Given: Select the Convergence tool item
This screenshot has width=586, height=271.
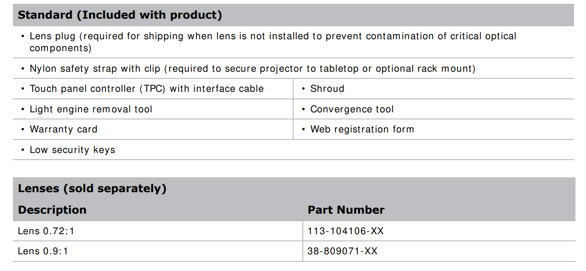Looking at the screenshot, I should click(352, 109).
